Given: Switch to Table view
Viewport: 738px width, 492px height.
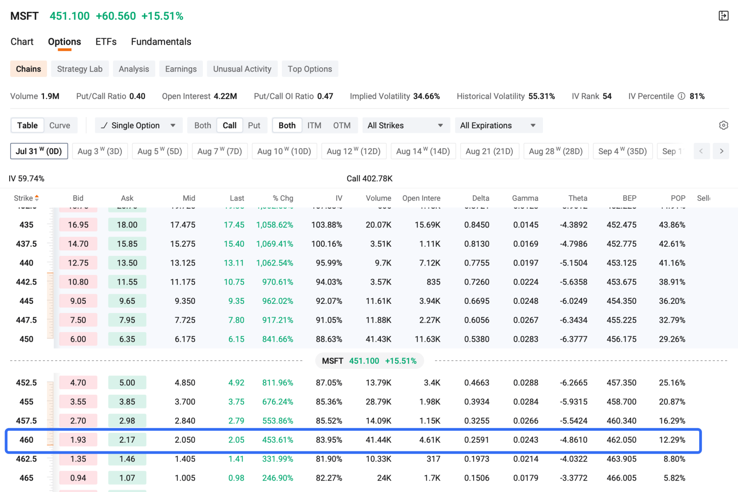Looking at the screenshot, I should click(x=28, y=125).
